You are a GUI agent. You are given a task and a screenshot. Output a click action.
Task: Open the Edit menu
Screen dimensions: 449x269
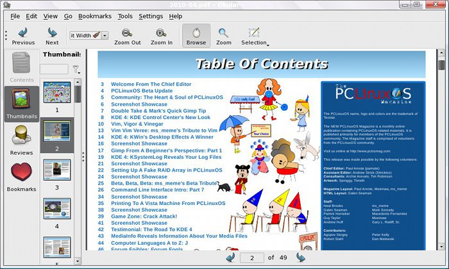(x=31, y=16)
